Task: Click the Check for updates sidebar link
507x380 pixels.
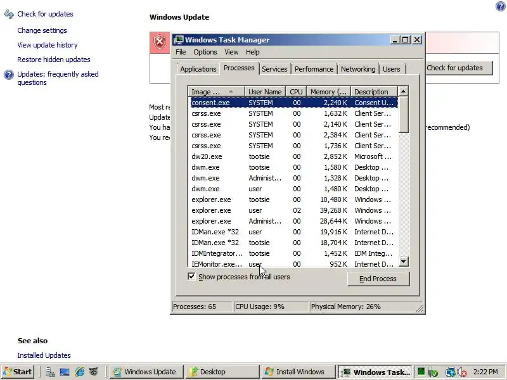Action: pos(45,14)
